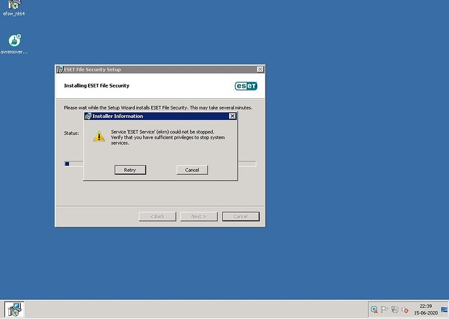Click the Installer Information title bar
This screenshot has height=319, width=449.
[160, 116]
